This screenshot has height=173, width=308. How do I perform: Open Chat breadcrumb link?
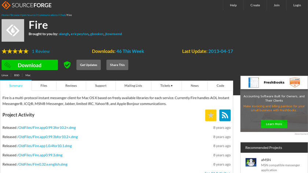click(x=62, y=15)
